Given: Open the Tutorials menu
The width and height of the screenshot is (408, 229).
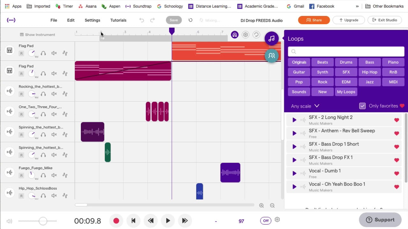Looking at the screenshot, I should tap(118, 20).
